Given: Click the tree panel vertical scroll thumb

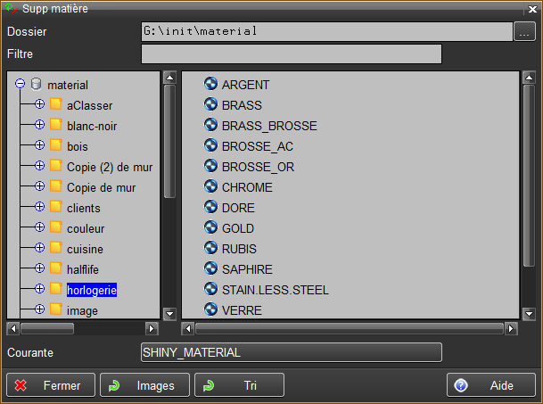Looking at the screenshot, I should point(169,142).
